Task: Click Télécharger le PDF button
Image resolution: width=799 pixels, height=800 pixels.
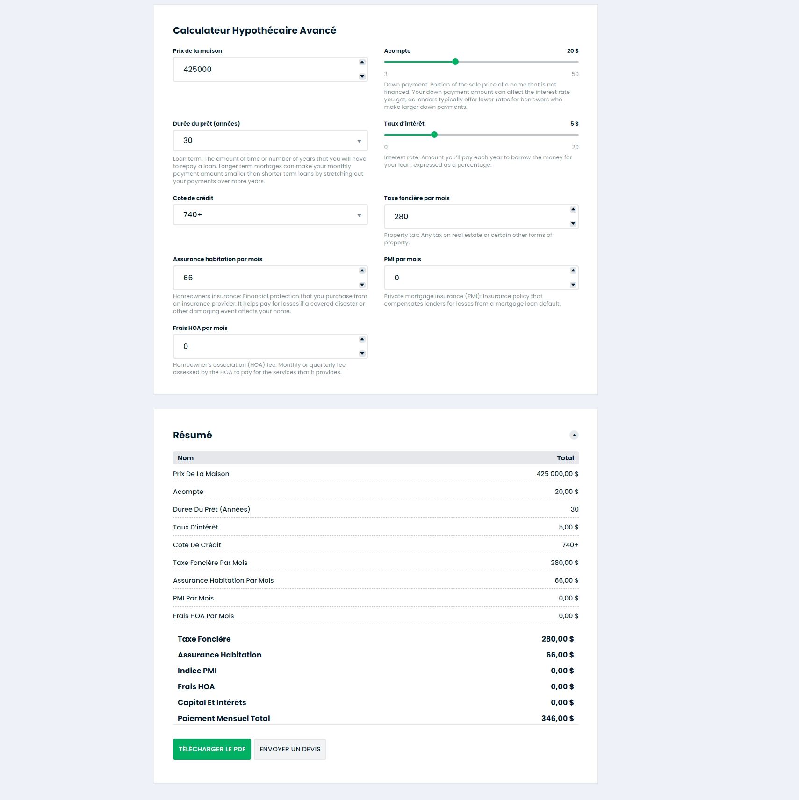Action: click(212, 749)
